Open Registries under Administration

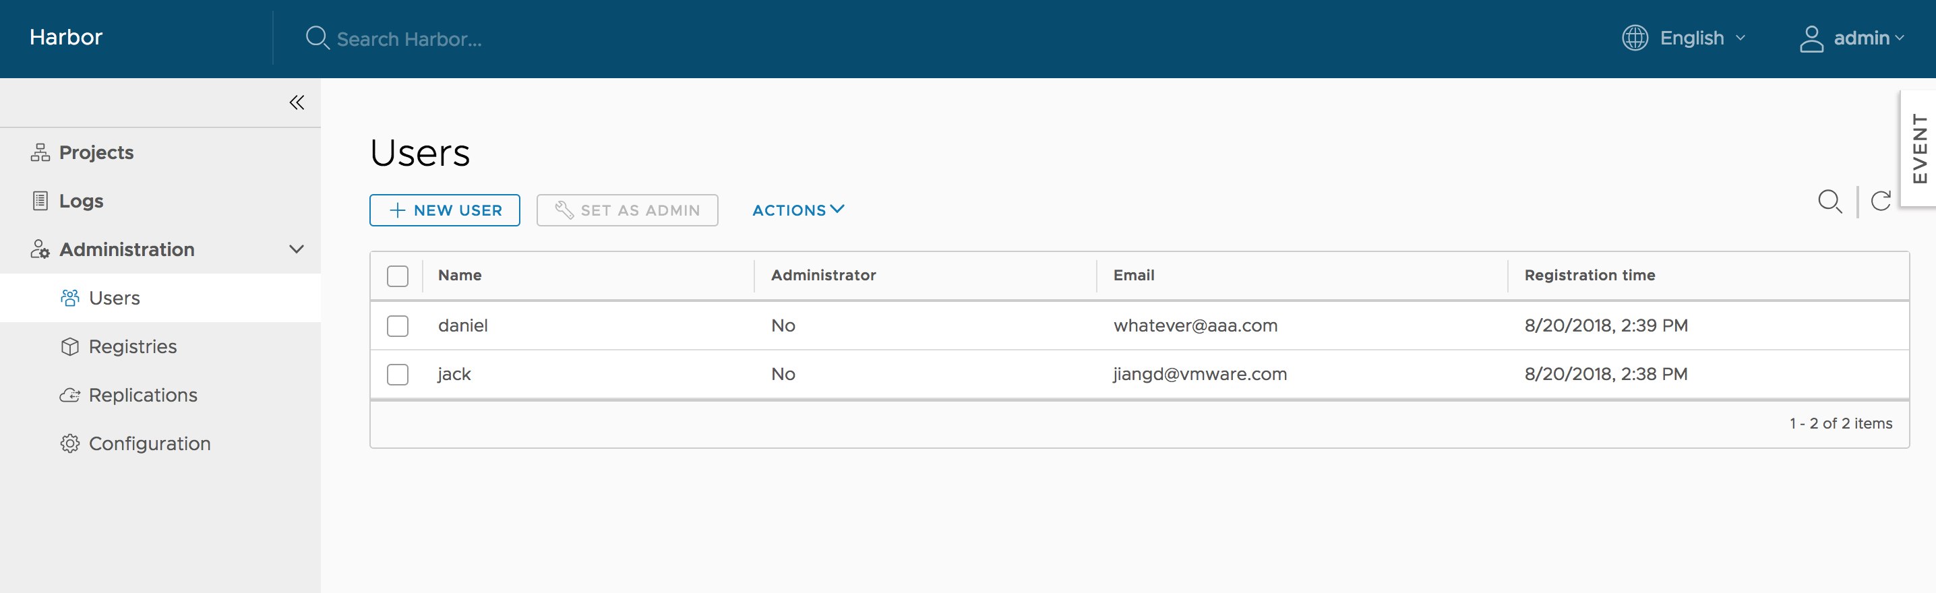pyautogui.click(x=132, y=346)
